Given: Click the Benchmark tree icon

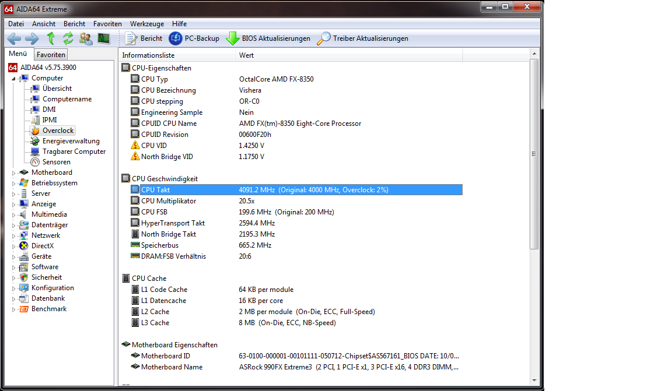Looking at the screenshot, I should 24,309.
